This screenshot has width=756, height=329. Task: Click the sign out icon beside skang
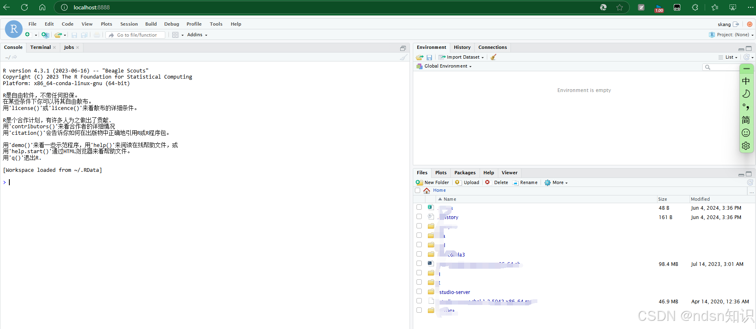tap(736, 24)
